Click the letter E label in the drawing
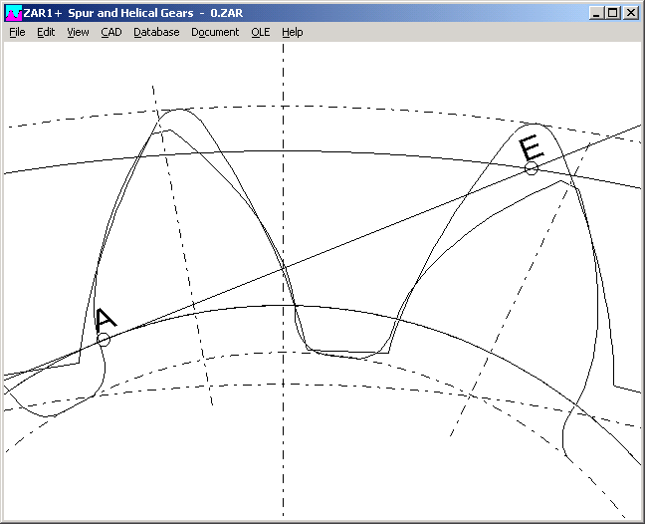The width and height of the screenshot is (645, 524). [x=532, y=149]
